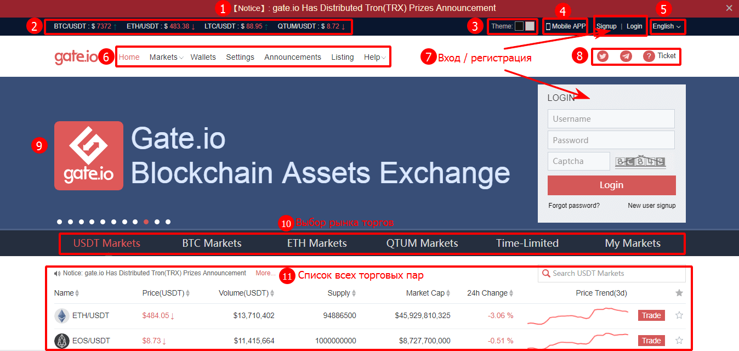
Task: Open Settings page
Action: 240,57
